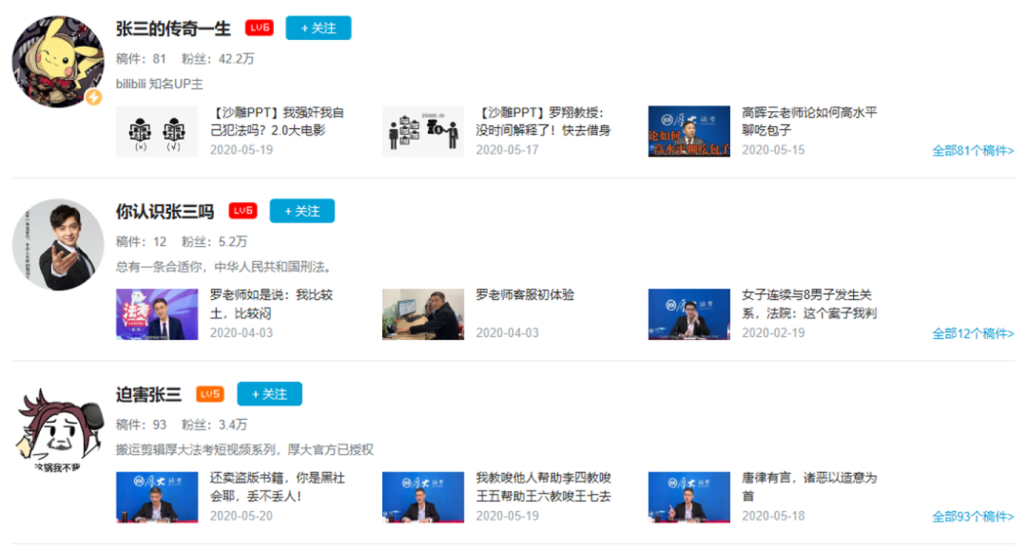
Task: View 全部81个稿件 link
Action: pyautogui.click(x=973, y=151)
